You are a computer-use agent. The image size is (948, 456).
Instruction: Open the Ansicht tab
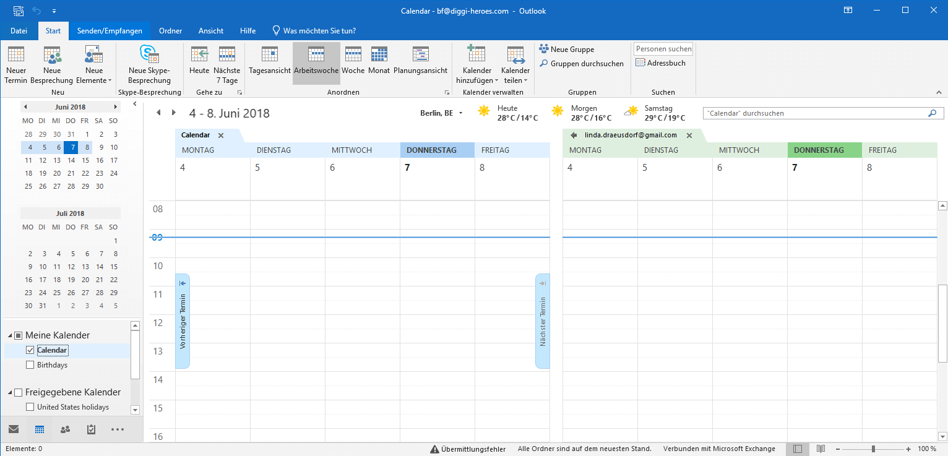(x=211, y=31)
